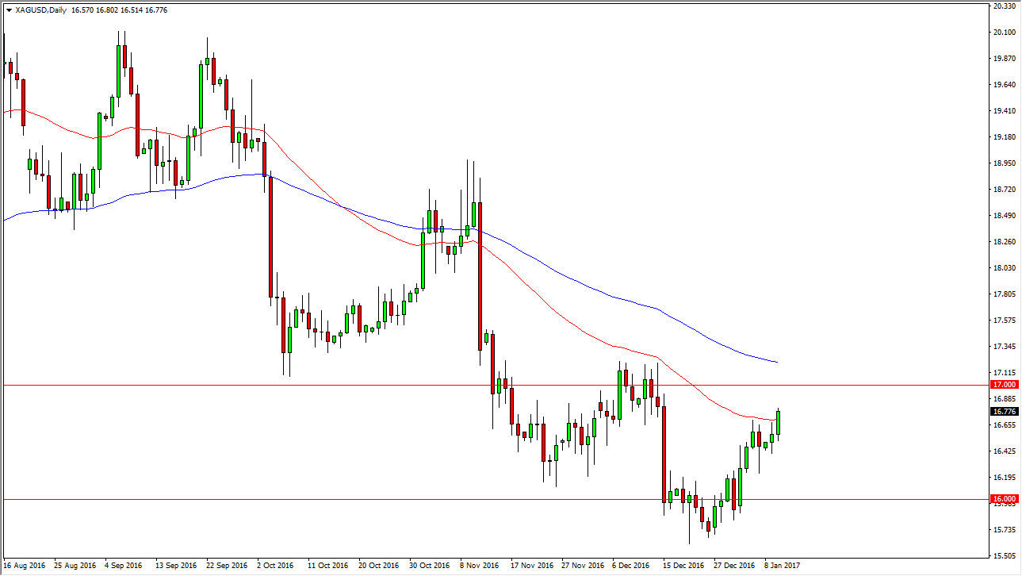Click the 15.505 label on price axis
This screenshot has width=1022, height=576.
tap(1004, 555)
